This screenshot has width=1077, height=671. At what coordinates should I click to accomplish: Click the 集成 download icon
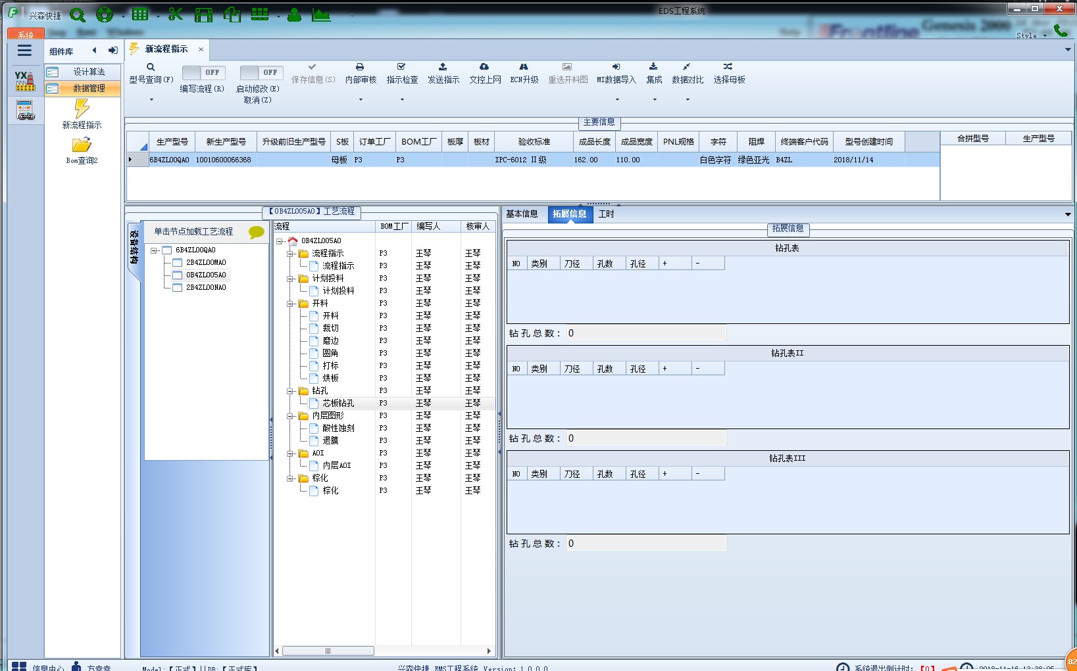pyautogui.click(x=653, y=67)
